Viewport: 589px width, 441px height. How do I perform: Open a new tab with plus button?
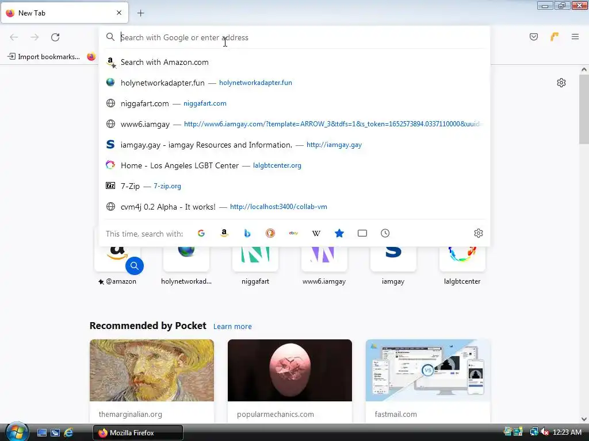click(x=140, y=13)
